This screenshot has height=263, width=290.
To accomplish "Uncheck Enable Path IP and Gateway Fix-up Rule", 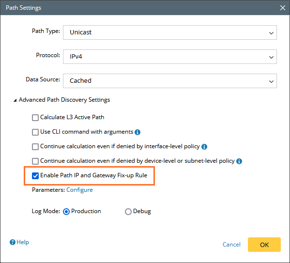I will (35, 176).
